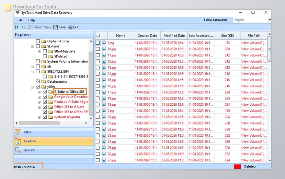Click the Save floppy disk icon
This screenshot has width=285, height=179.
(x=56, y=27)
